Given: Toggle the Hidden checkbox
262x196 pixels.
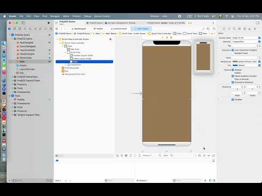Looking at the screenshot, I should click(233, 73).
